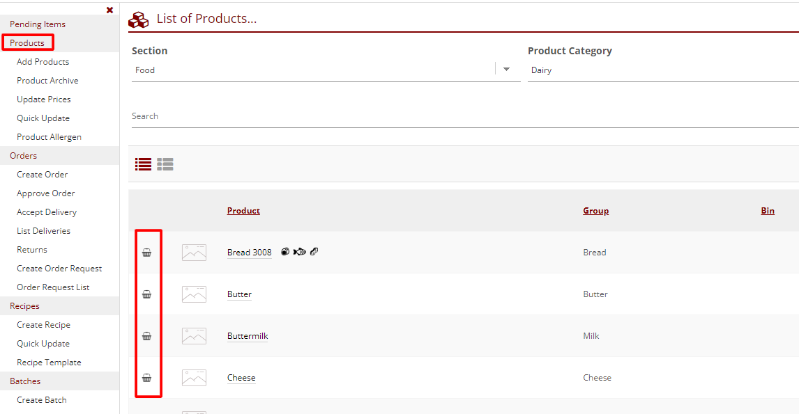Click the fish allergen icon on Bread 3008
799x414 pixels.
click(x=299, y=252)
